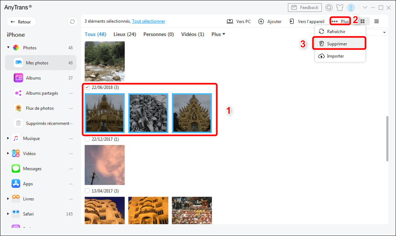Viewport: 396px width, 236px height.
Task: Click the sidebar refresh icon
Action: tap(72, 22)
